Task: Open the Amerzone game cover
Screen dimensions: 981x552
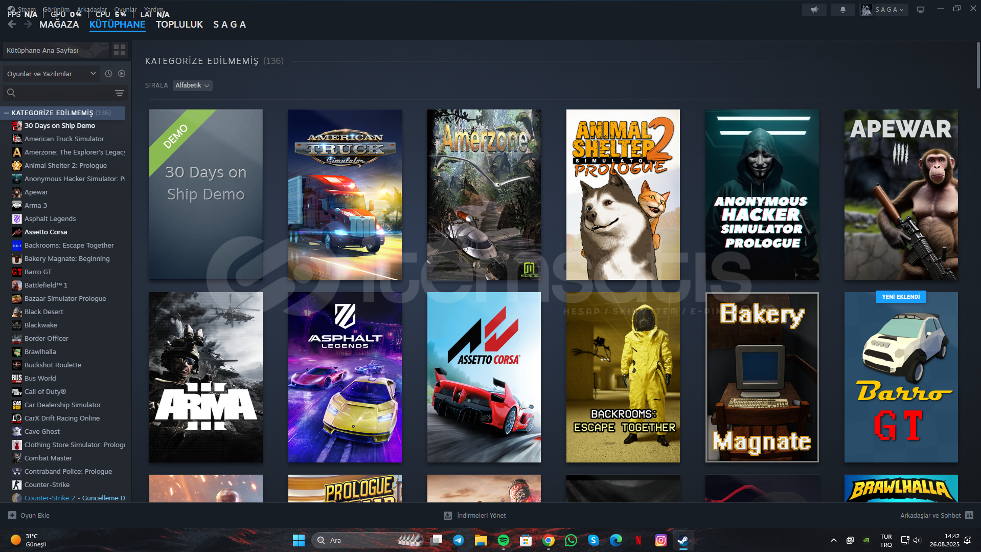Action: 484,194
